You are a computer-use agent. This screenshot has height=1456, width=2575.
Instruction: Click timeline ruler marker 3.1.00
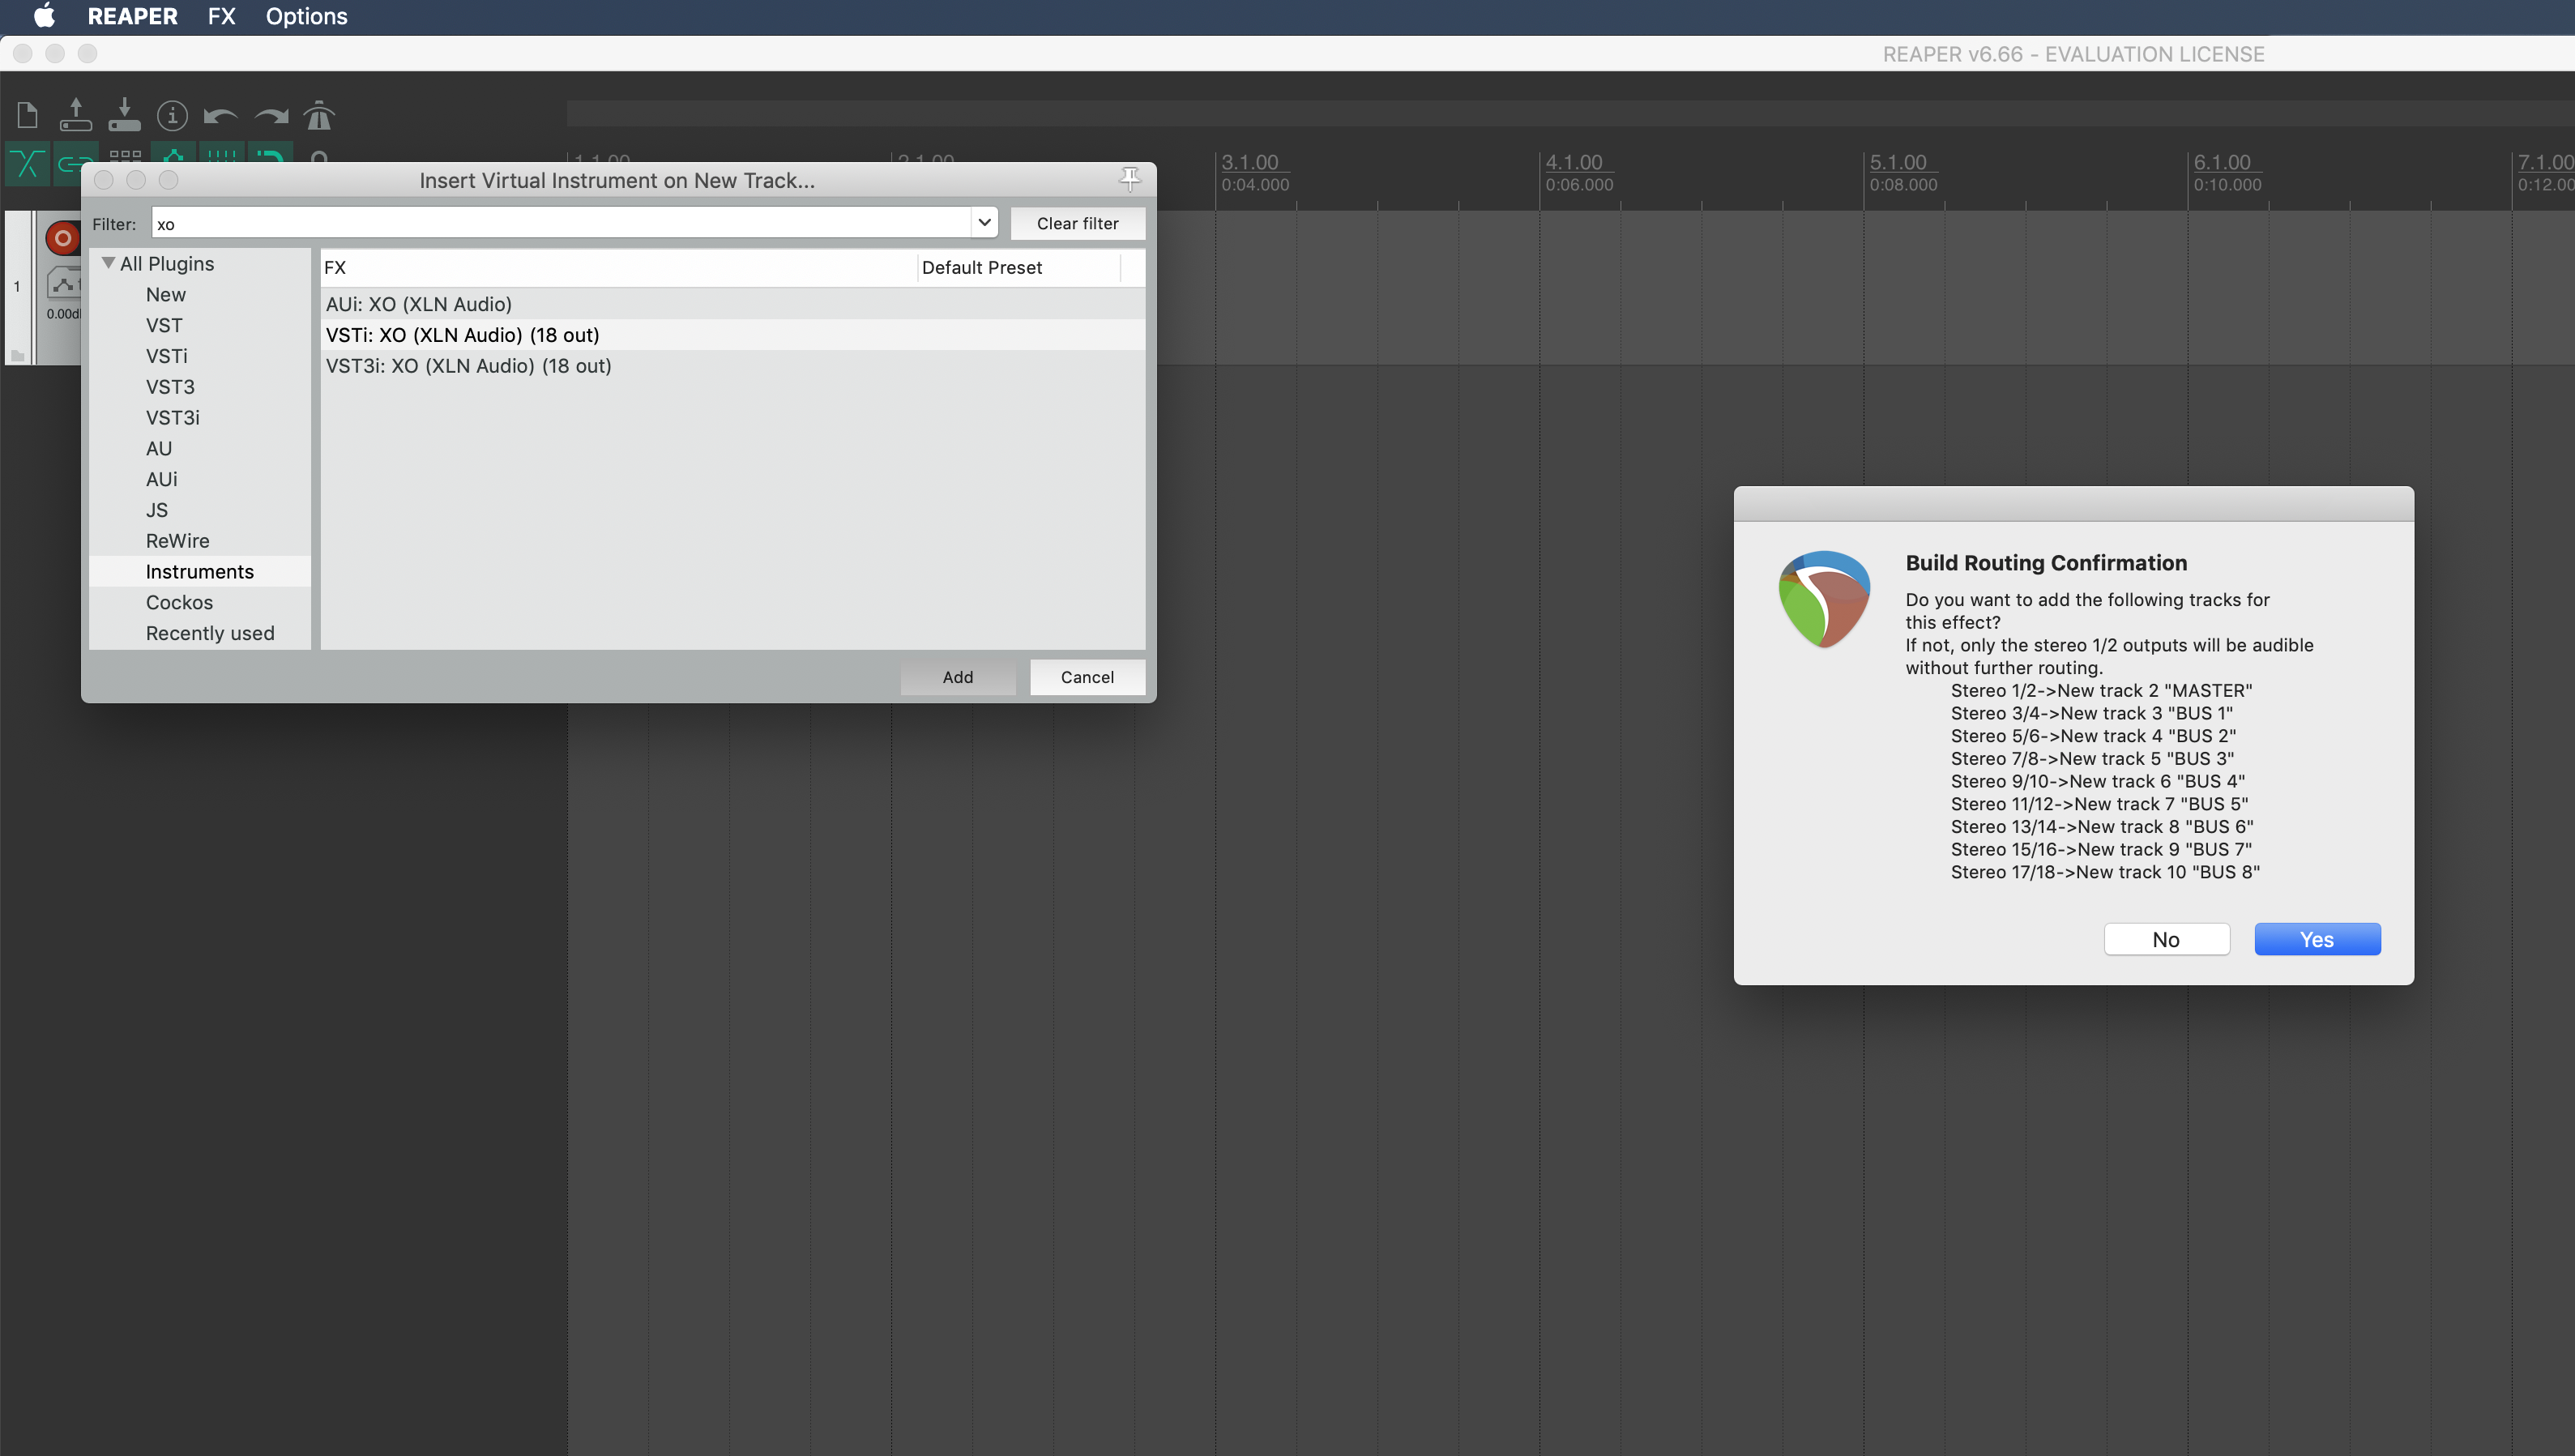(1250, 162)
